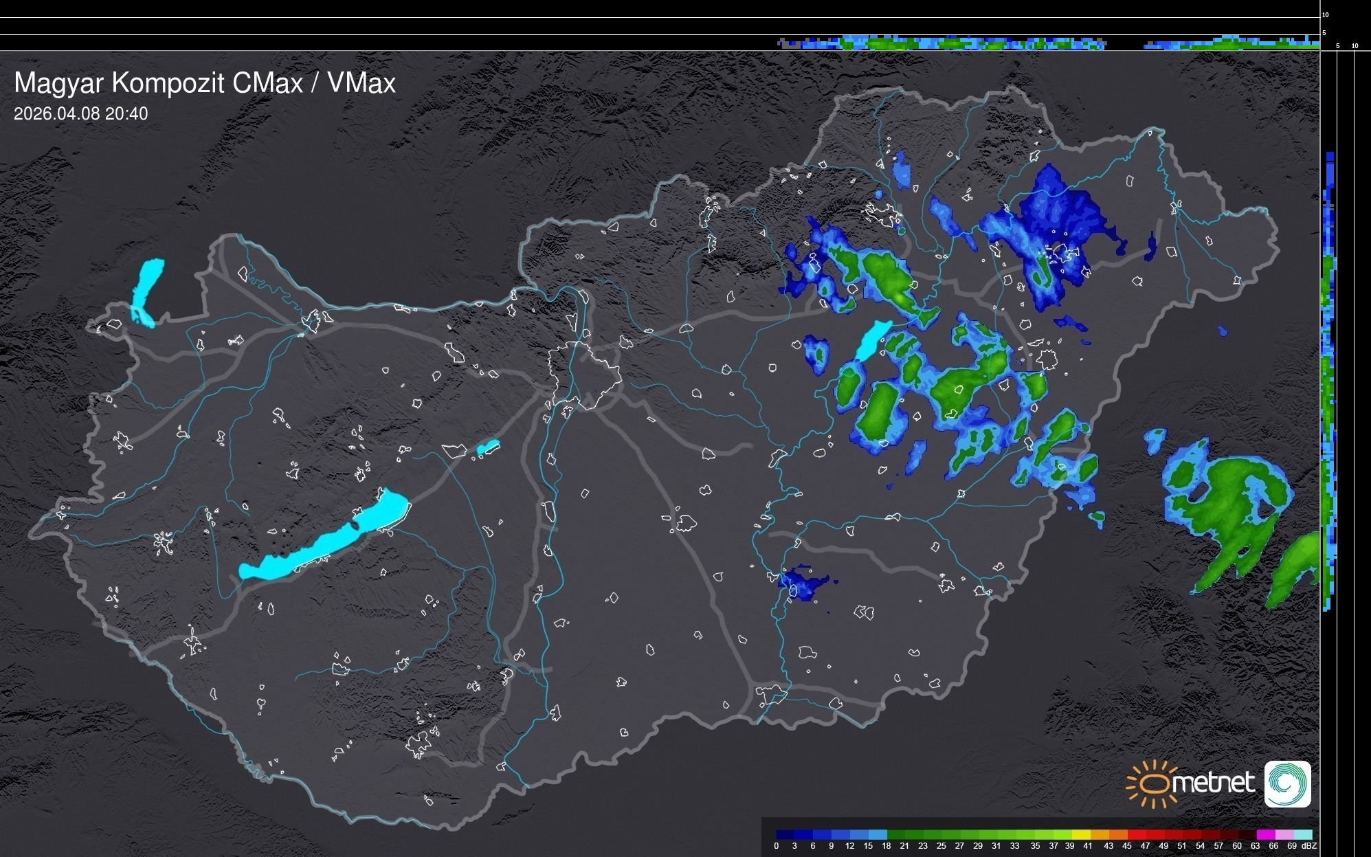
Task: Click the teal spiral app logo
Action: (1287, 783)
